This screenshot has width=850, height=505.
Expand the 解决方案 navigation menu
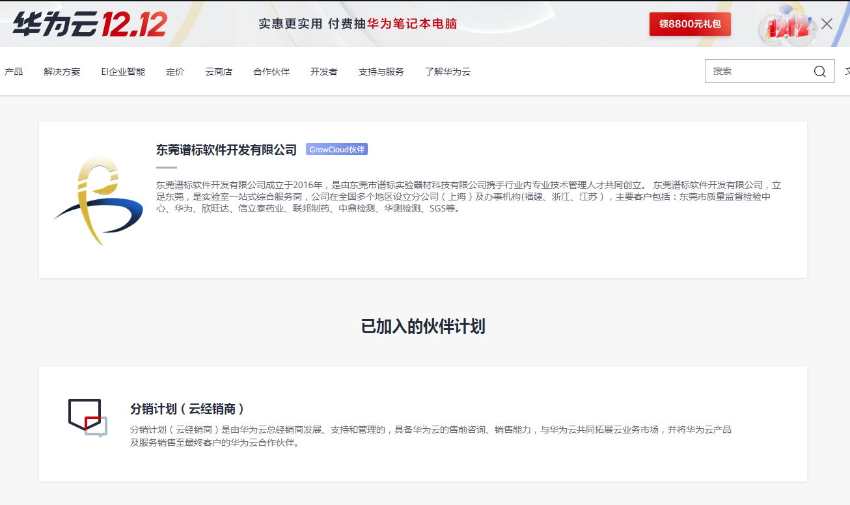(x=62, y=72)
